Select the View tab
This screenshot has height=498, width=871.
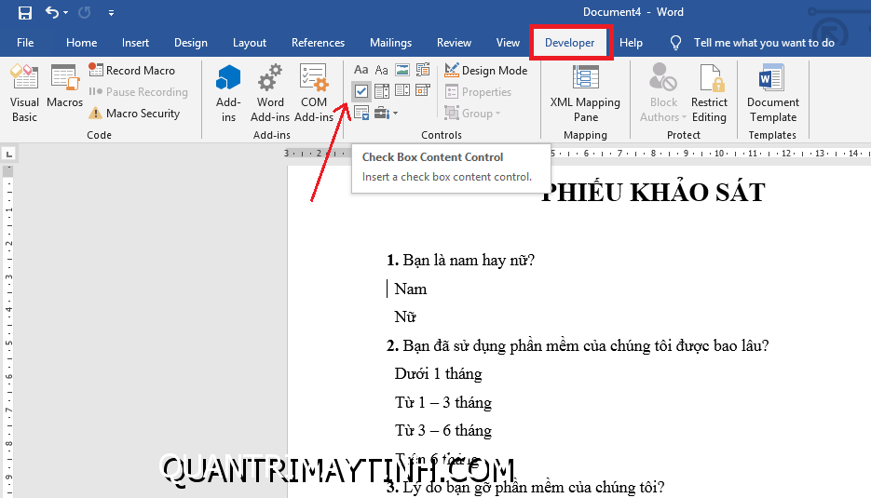[x=508, y=43]
